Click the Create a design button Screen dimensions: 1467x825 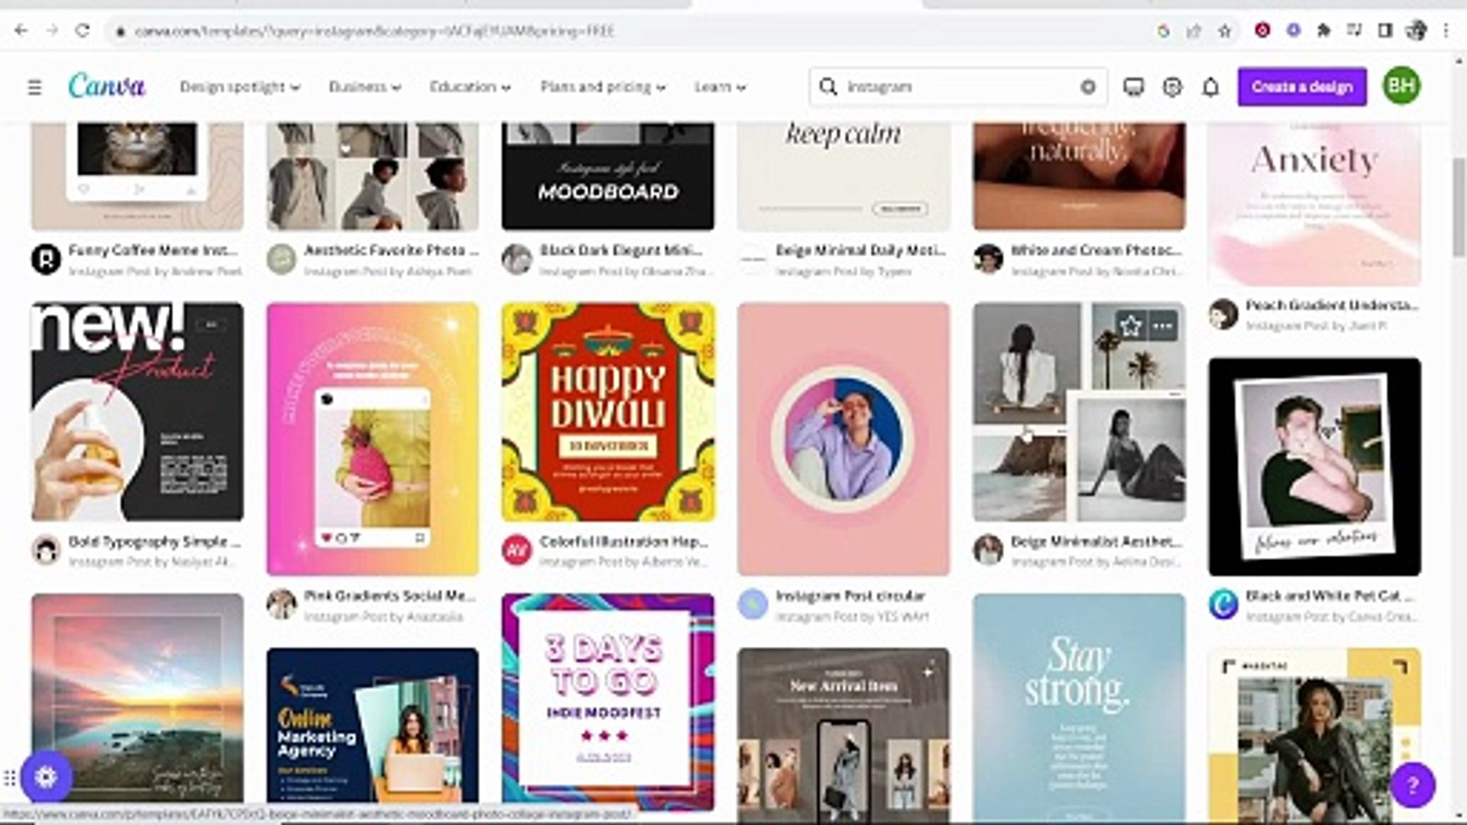(x=1302, y=87)
